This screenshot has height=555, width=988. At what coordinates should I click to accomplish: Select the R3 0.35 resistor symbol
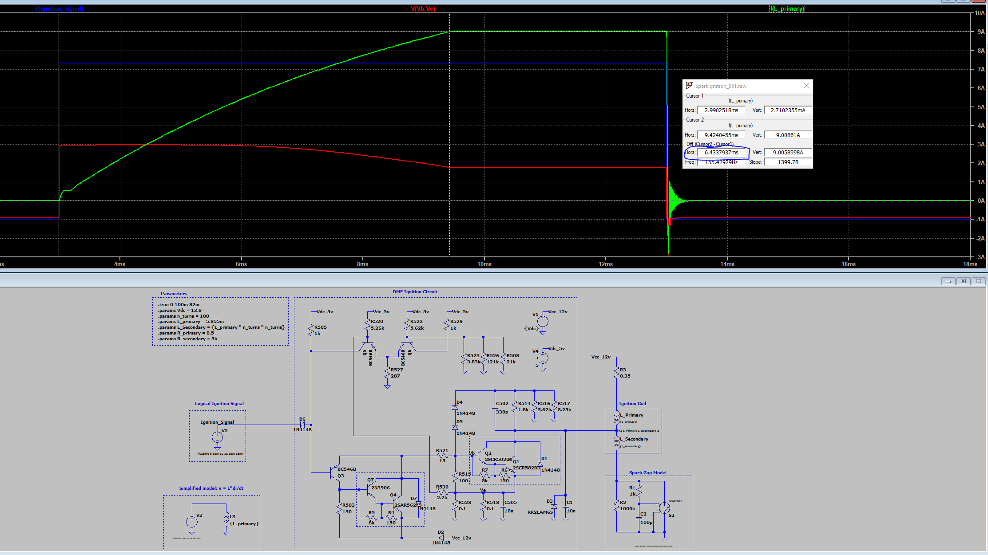click(x=616, y=373)
